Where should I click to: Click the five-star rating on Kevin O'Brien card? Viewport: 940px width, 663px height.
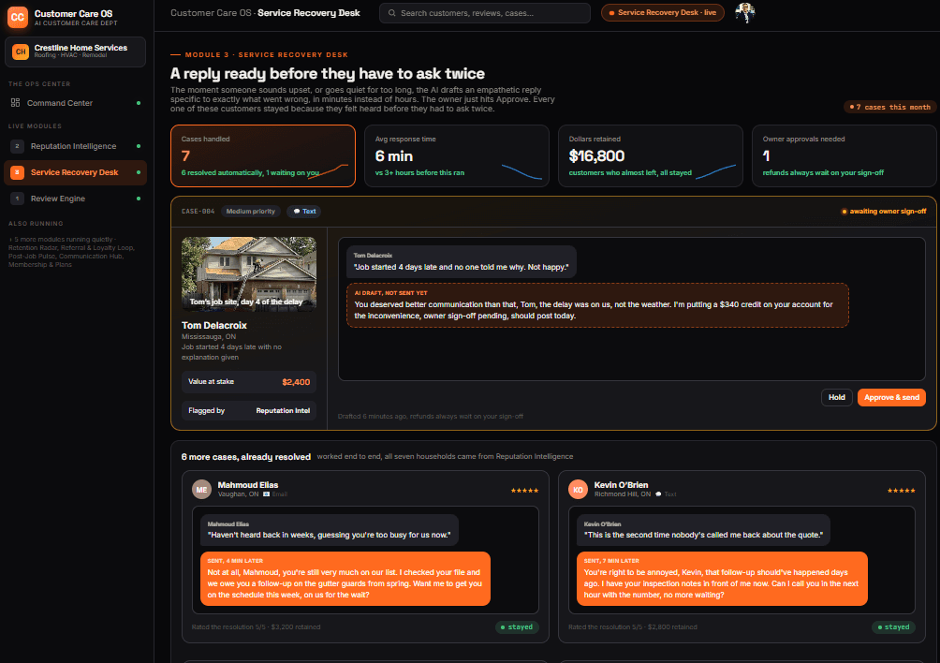[901, 491]
